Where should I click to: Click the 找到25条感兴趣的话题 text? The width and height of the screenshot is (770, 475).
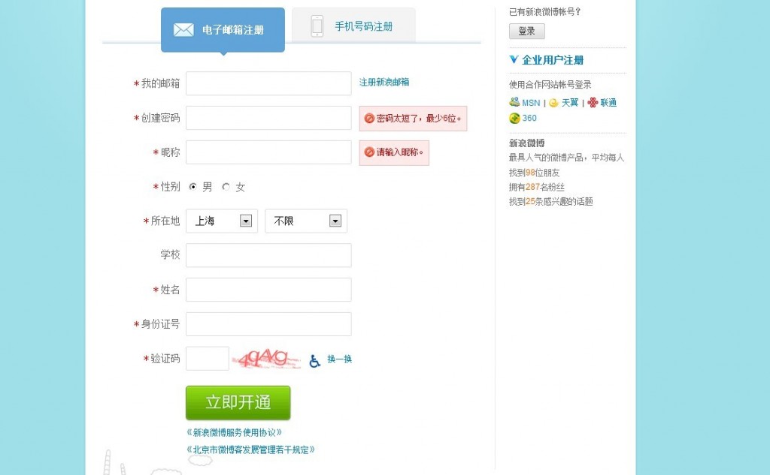point(551,201)
